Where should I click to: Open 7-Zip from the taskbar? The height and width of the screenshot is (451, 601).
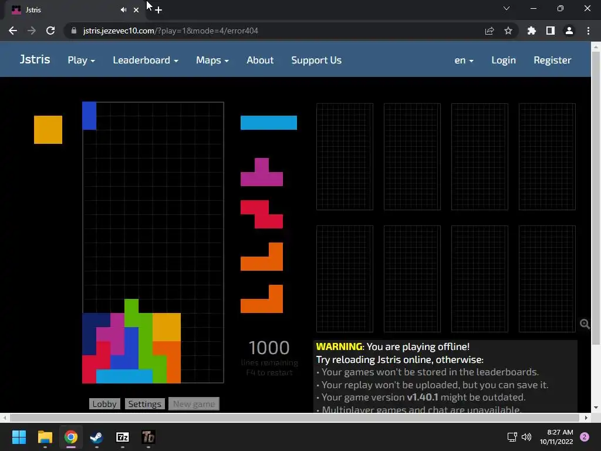[123, 437]
